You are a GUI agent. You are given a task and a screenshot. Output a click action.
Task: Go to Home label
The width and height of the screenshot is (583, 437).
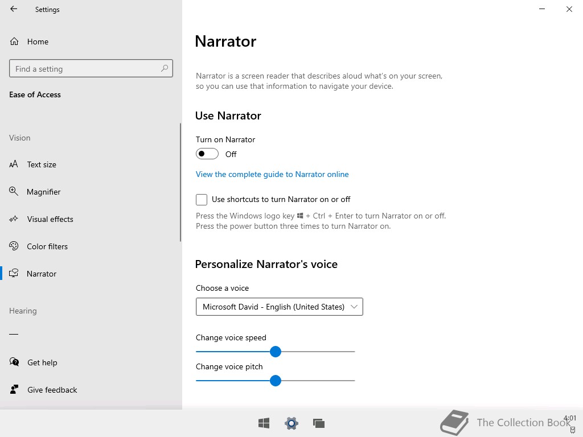point(38,42)
